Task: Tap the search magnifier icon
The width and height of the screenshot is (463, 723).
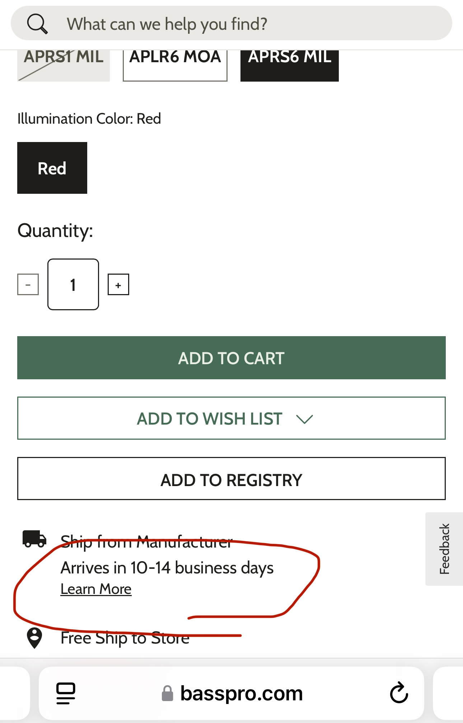Action: pyautogui.click(x=37, y=24)
